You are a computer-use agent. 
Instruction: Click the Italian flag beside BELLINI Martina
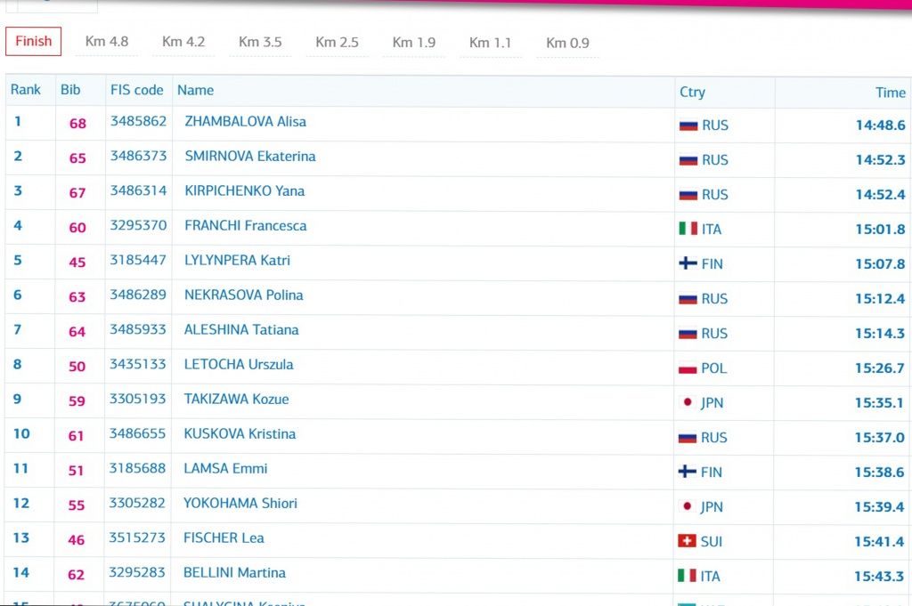[x=687, y=577]
